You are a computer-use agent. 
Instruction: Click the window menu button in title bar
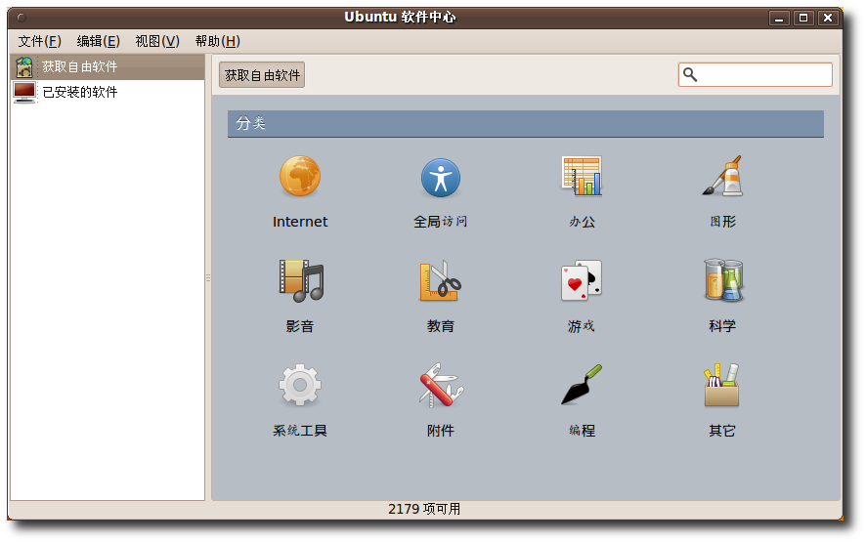pos(22,18)
